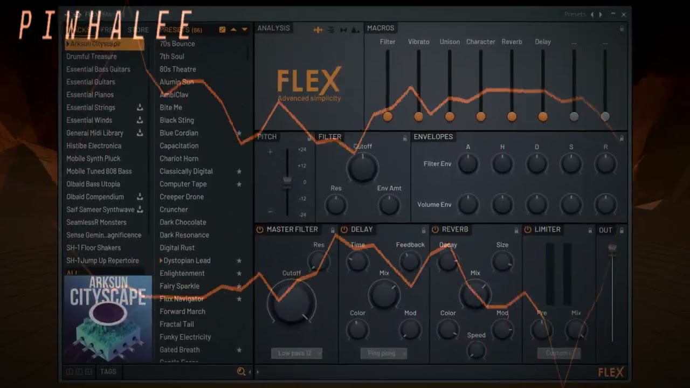
Task: Click the Envelopes panel lock icon
Action: click(622, 138)
